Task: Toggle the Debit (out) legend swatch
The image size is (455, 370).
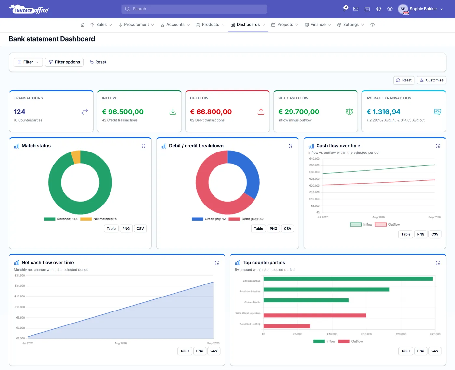Action: tap(234, 219)
